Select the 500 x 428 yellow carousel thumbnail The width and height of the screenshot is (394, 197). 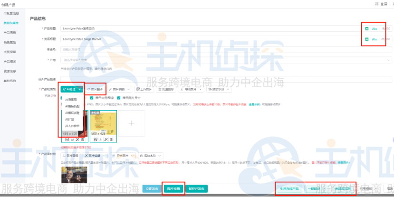point(103,123)
